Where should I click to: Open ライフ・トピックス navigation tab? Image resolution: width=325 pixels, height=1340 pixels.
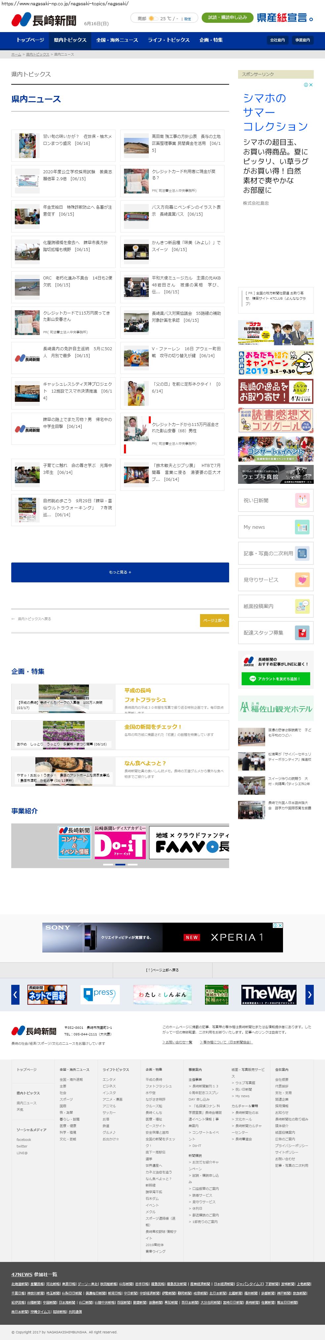[x=169, y=40]
